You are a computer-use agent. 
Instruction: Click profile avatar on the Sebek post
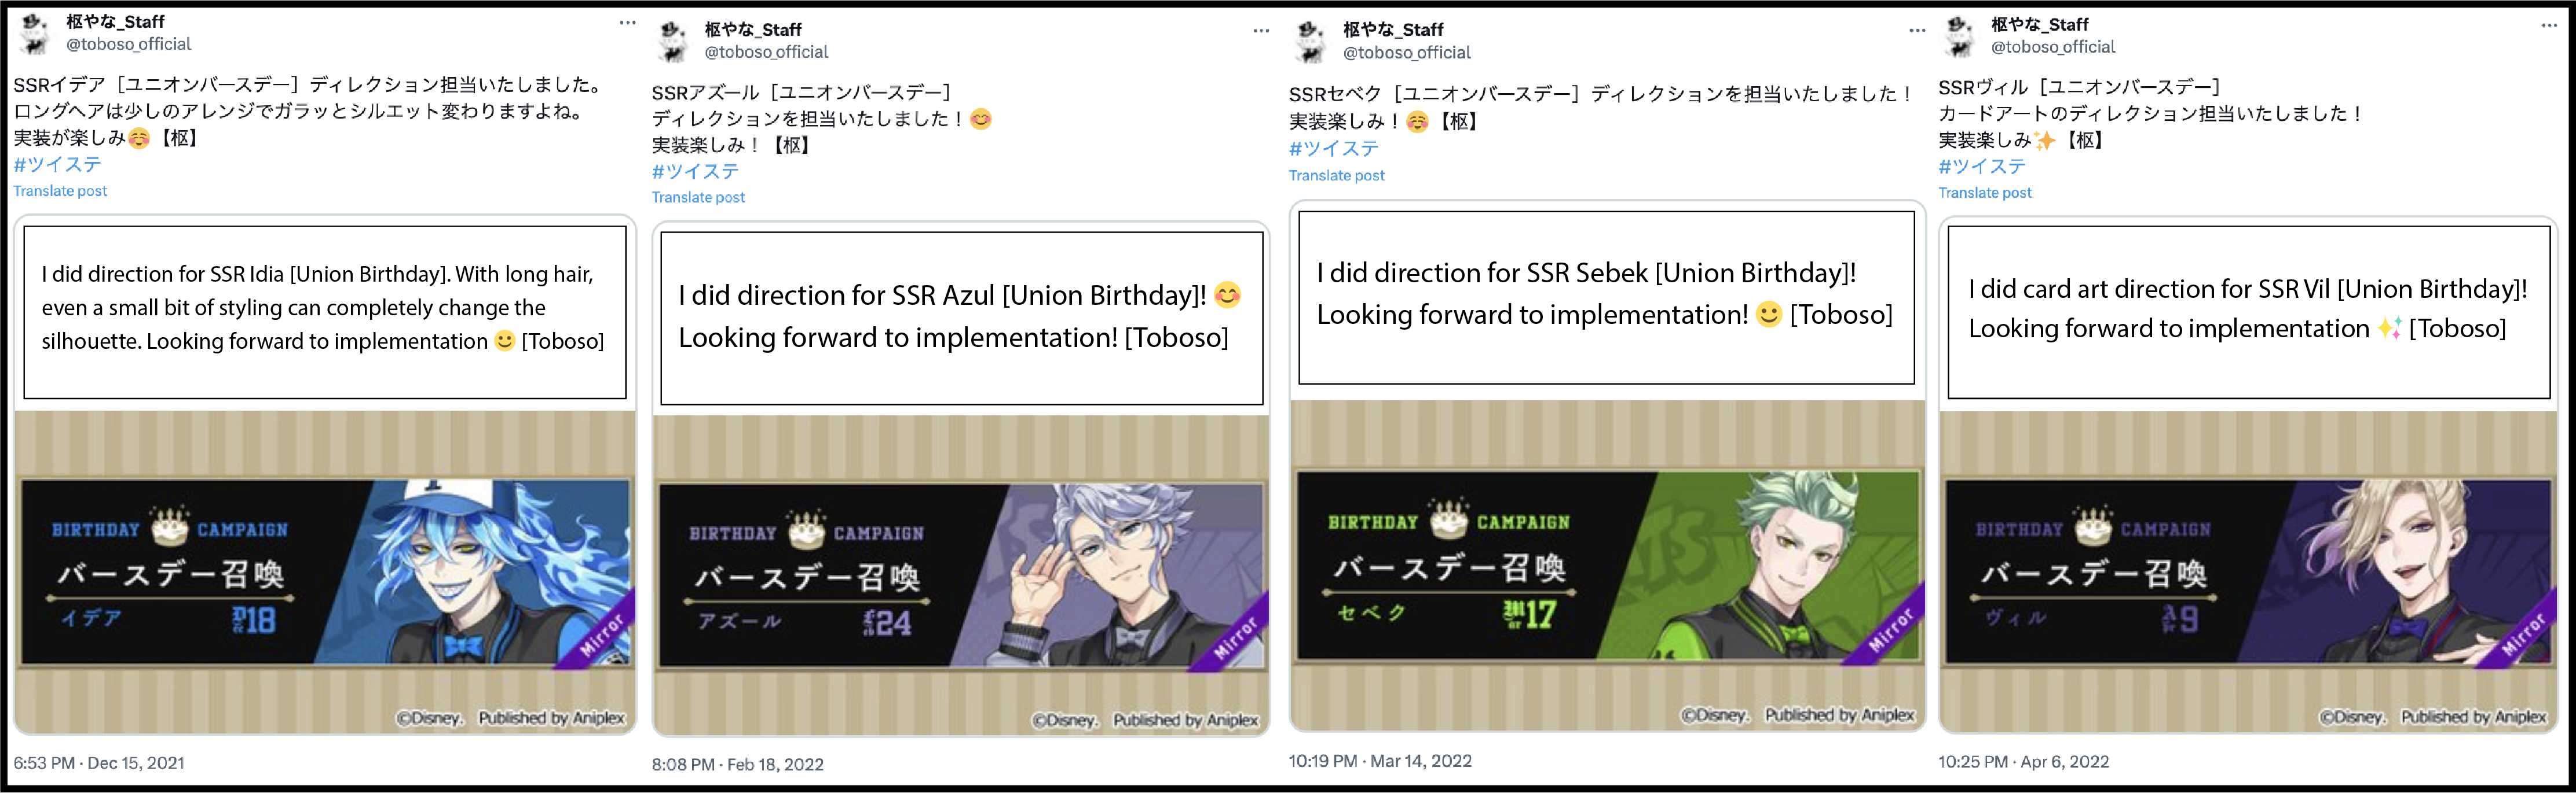[1311, 41]
